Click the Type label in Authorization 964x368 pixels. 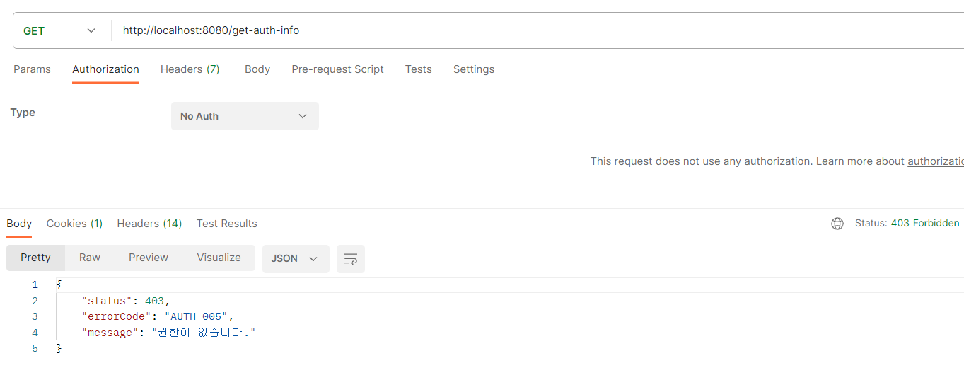pyautogui.click(x=23, y=113)
